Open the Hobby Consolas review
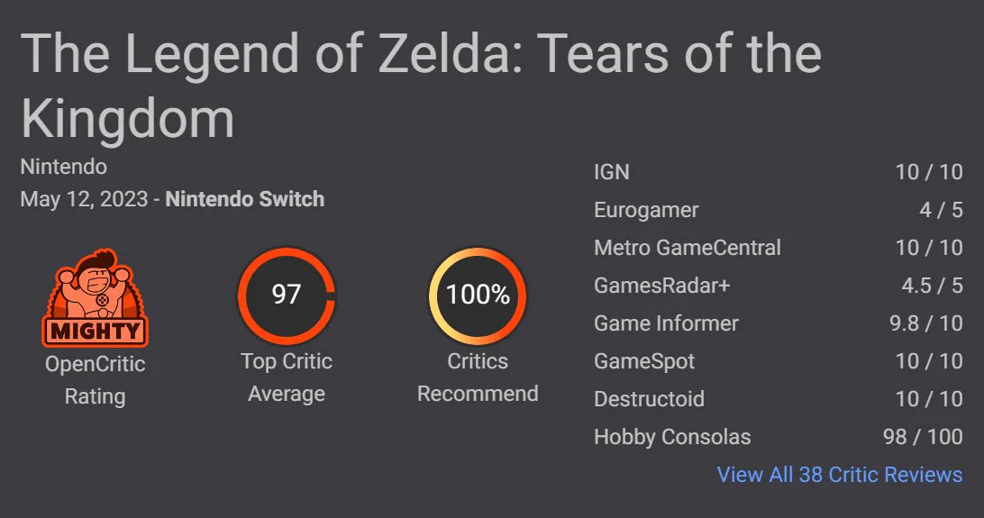This screenshot has width=984, height=518. 779,437
